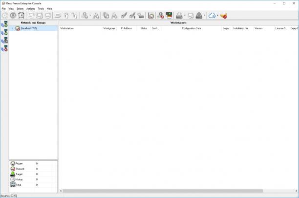Image resolution: width=299 pixels, height=198 pixels.
Task: Click the toolbar icon right of the rockets
Action: (x=141, y=16)
